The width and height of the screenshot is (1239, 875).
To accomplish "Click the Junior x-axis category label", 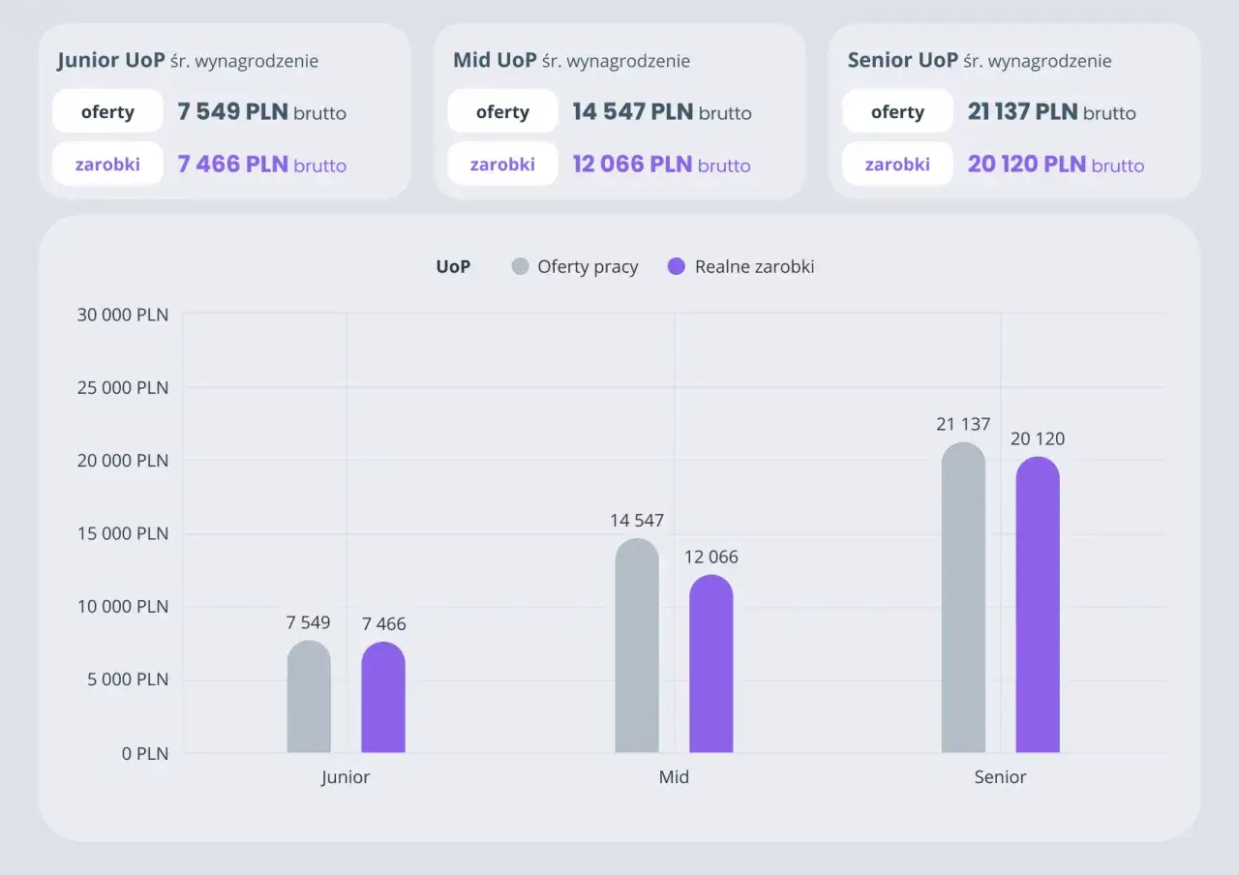I will click(346, 777).
